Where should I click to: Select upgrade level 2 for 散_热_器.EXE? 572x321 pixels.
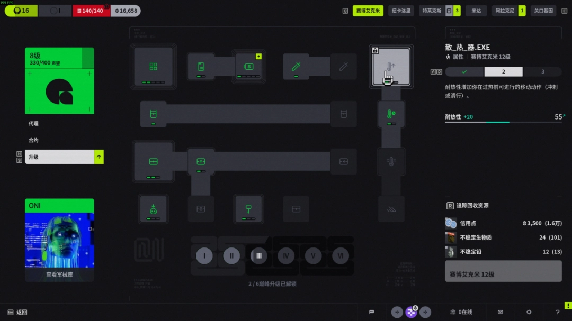(503, 72)
